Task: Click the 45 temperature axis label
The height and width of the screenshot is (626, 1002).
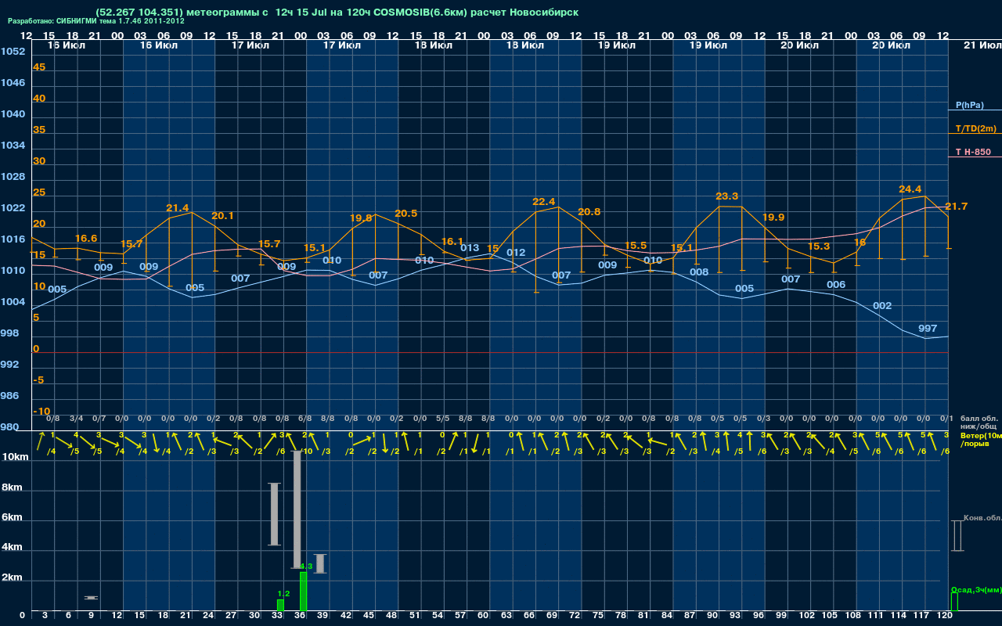Action: 39,67
